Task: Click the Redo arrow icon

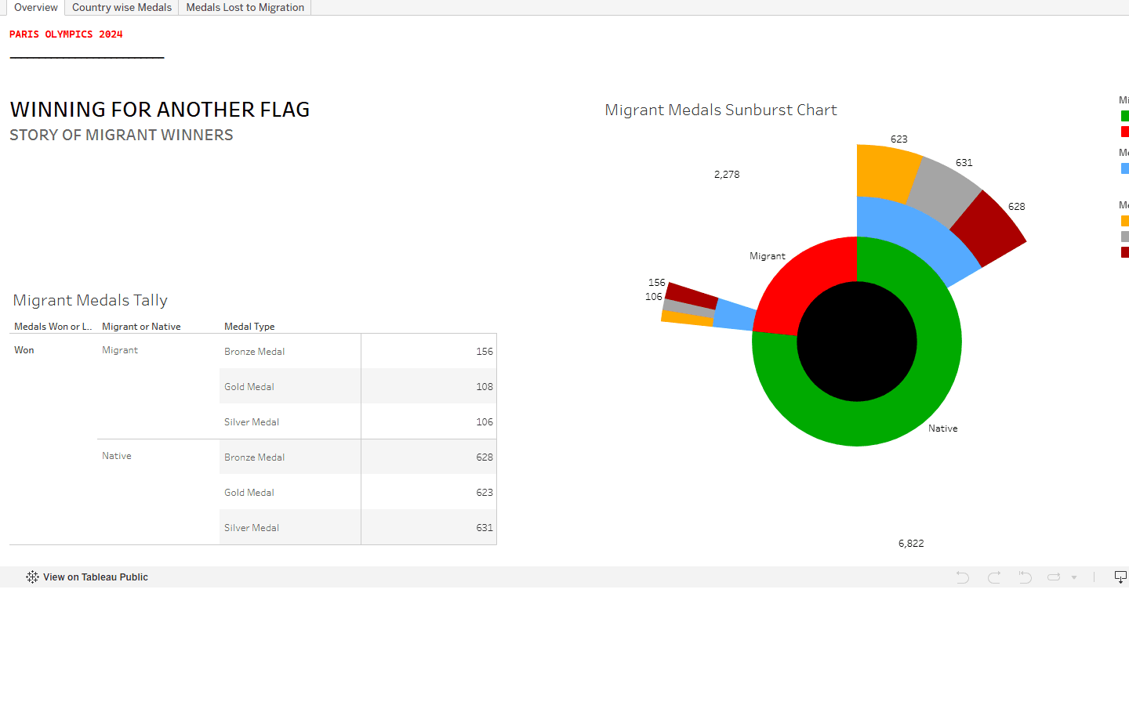Action: point(994,577)
